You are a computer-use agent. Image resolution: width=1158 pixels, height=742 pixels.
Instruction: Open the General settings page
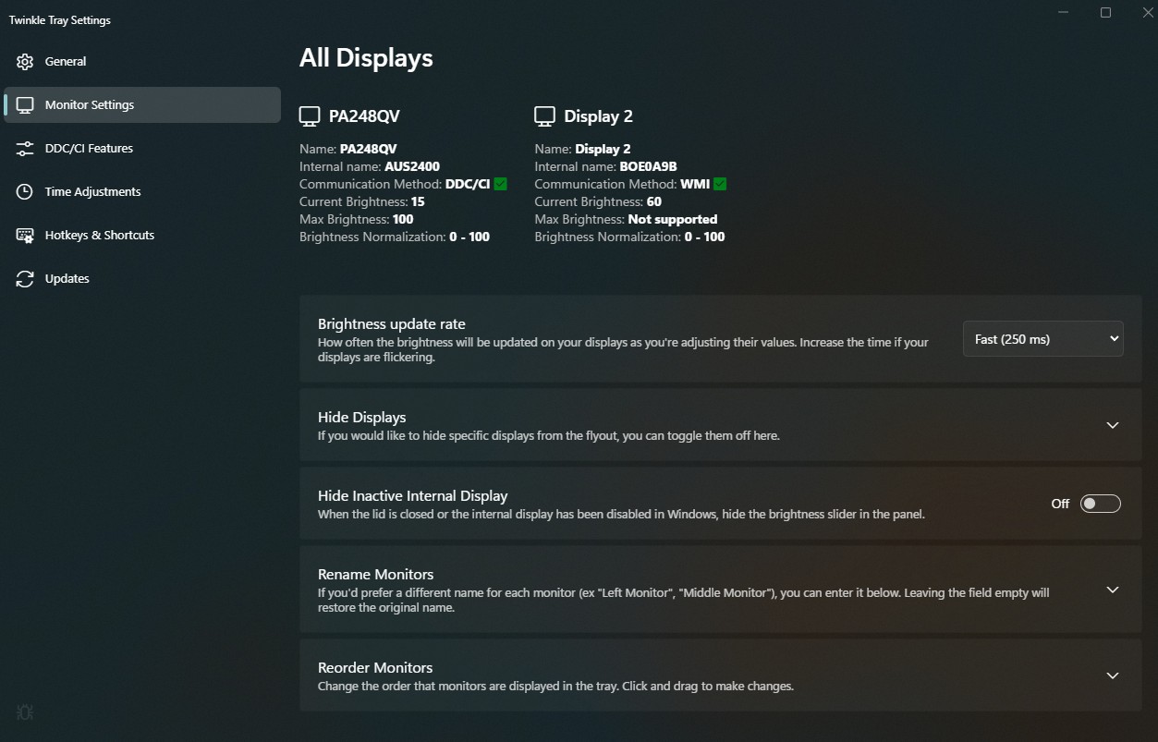point(142,62)
